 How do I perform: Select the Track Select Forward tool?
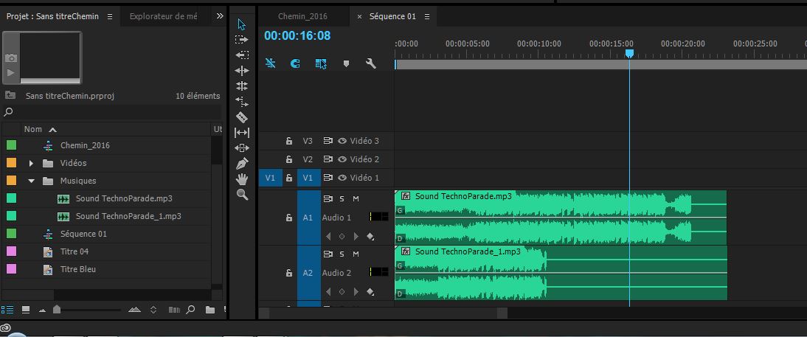[x=242, y=39]
